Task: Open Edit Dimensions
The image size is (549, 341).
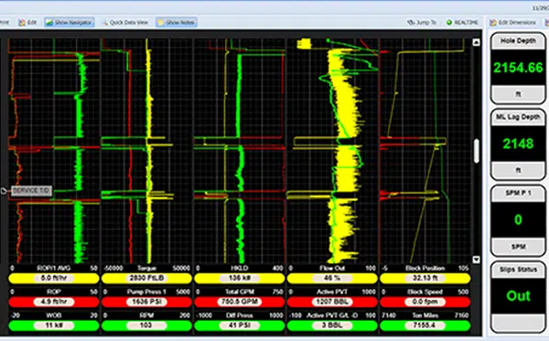Action: [x=513, y=22]
